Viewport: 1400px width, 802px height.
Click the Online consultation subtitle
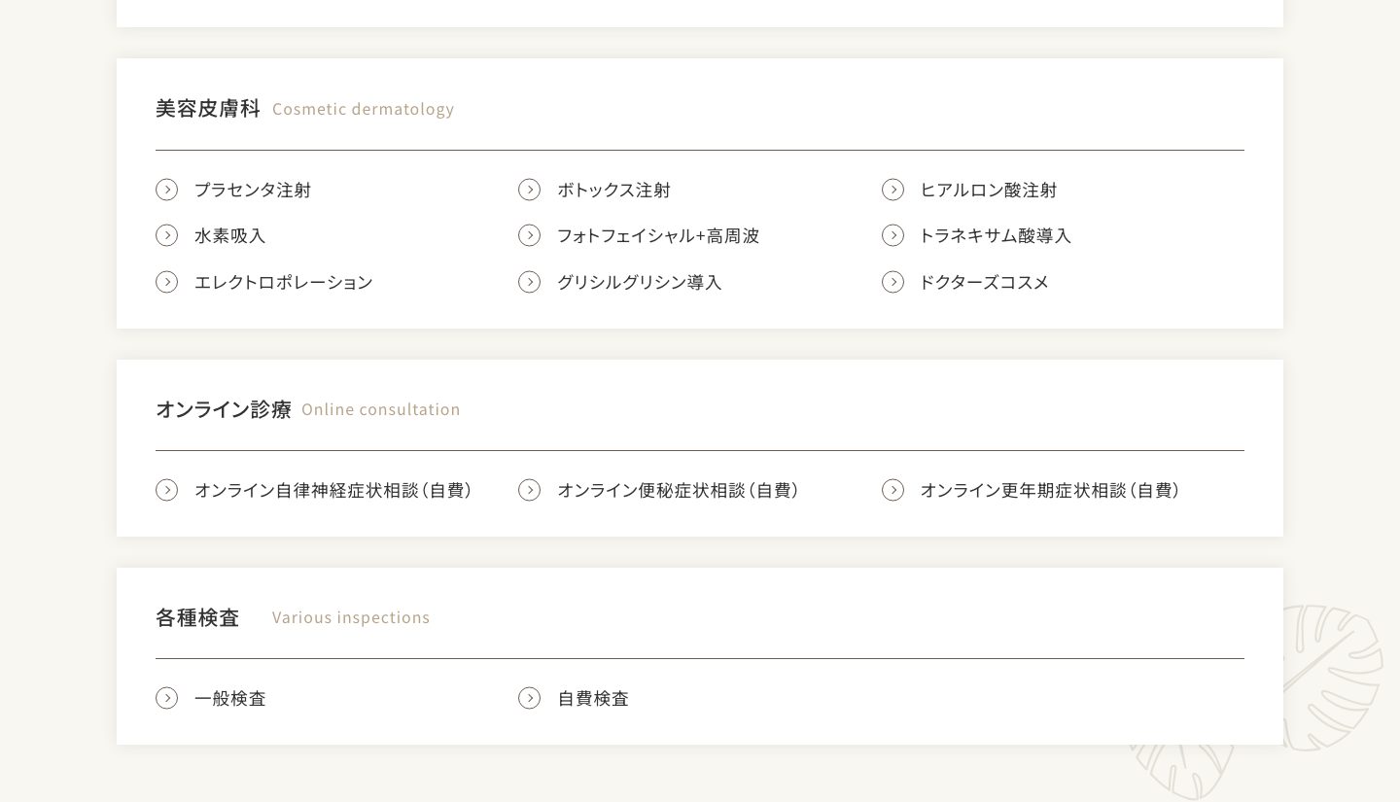pyautogui.click(x=381, y=409)
